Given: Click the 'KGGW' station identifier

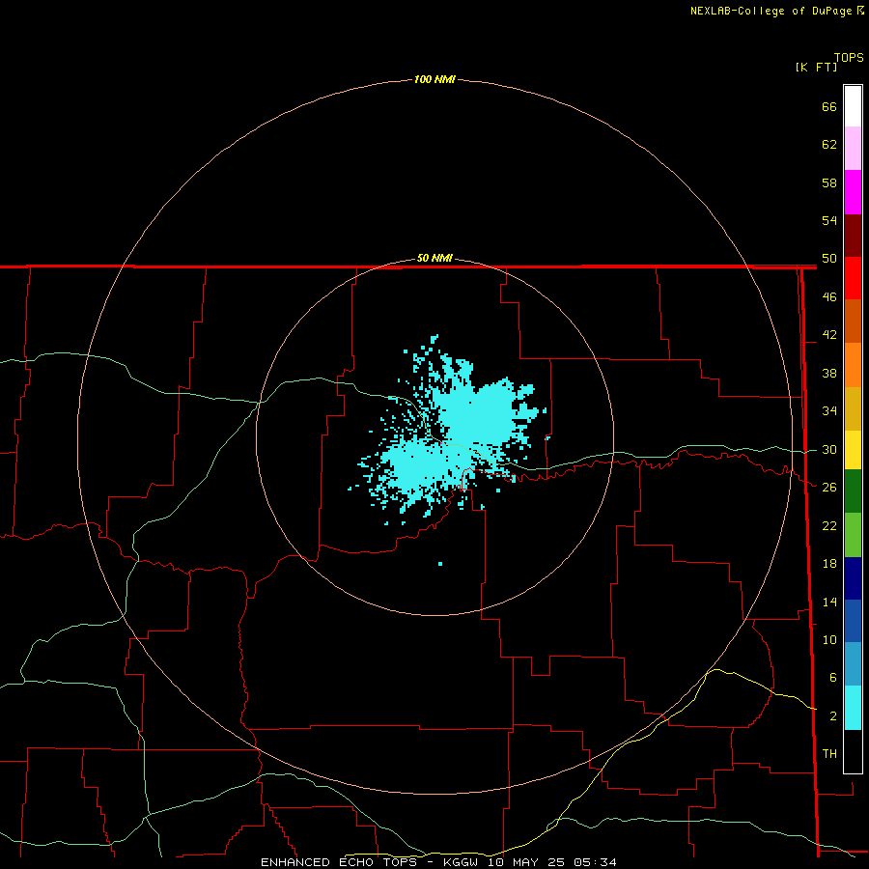Looking at the screenshot, I should 461,862.
